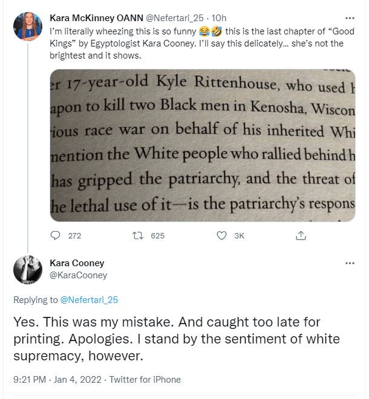The image size is (369, 399).
Task: View the 272 replies count
Action: pos(74,236)
